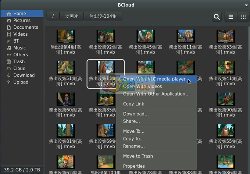Click the vertical scrollbar of file grid
This screenshot has height=174, width=250.
tap(249, 43)
